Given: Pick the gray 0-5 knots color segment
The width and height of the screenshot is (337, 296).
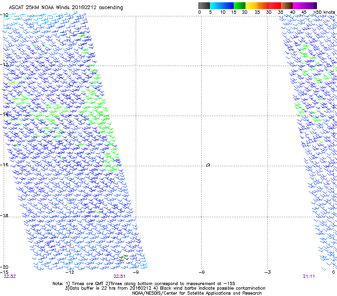Looking at the screenshot, I should 204,5.
